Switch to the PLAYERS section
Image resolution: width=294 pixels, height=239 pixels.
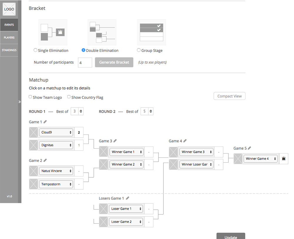point(9,37)
